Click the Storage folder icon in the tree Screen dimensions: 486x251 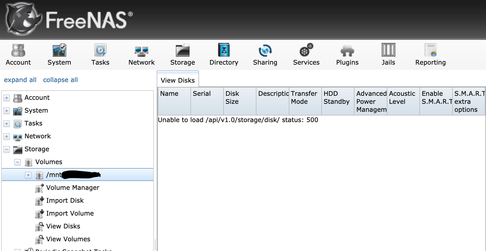(x=18, y=150)
